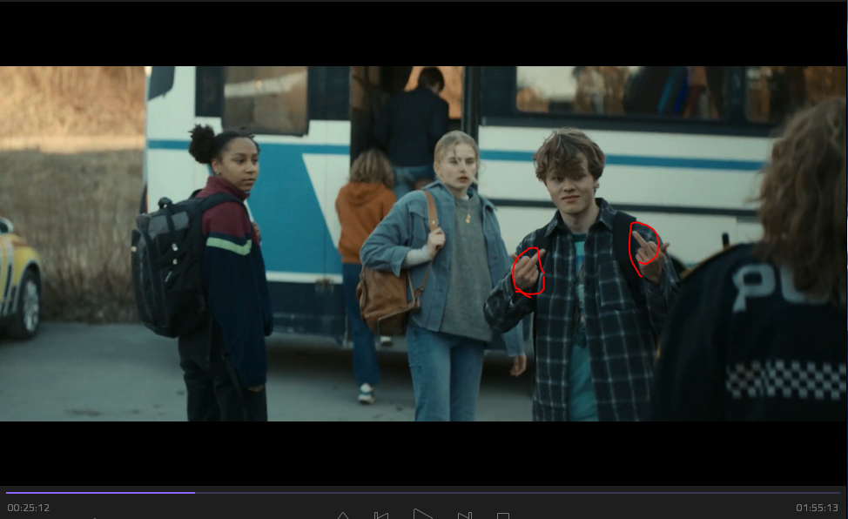Click the total duration 01:55:13 label
The height and width of the screenshot is (519, 848).
click(817, 508)
